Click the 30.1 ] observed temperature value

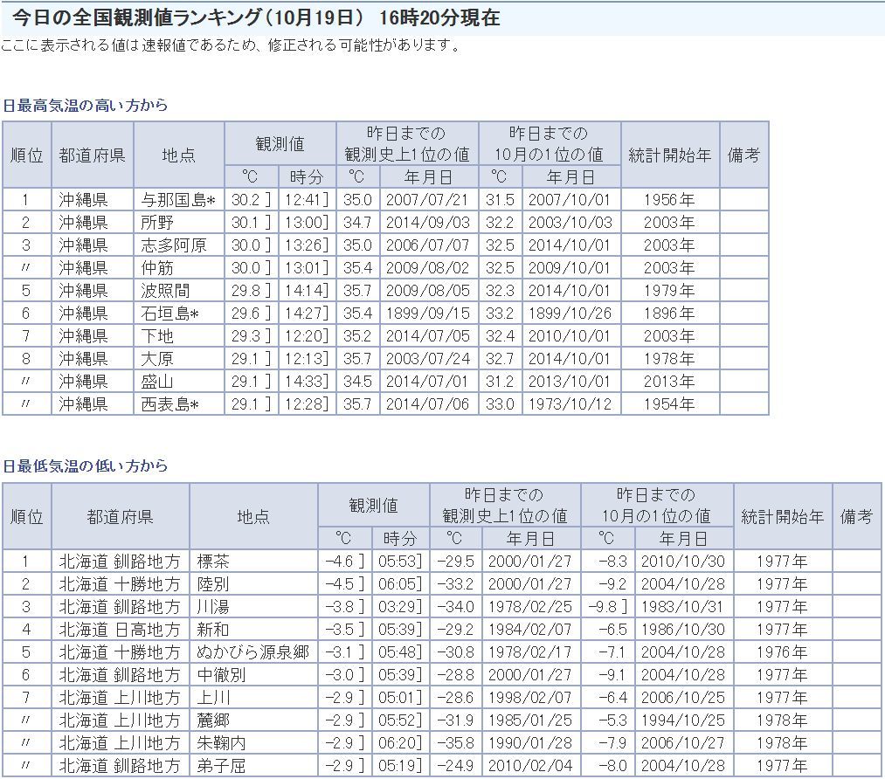point(251,222)
